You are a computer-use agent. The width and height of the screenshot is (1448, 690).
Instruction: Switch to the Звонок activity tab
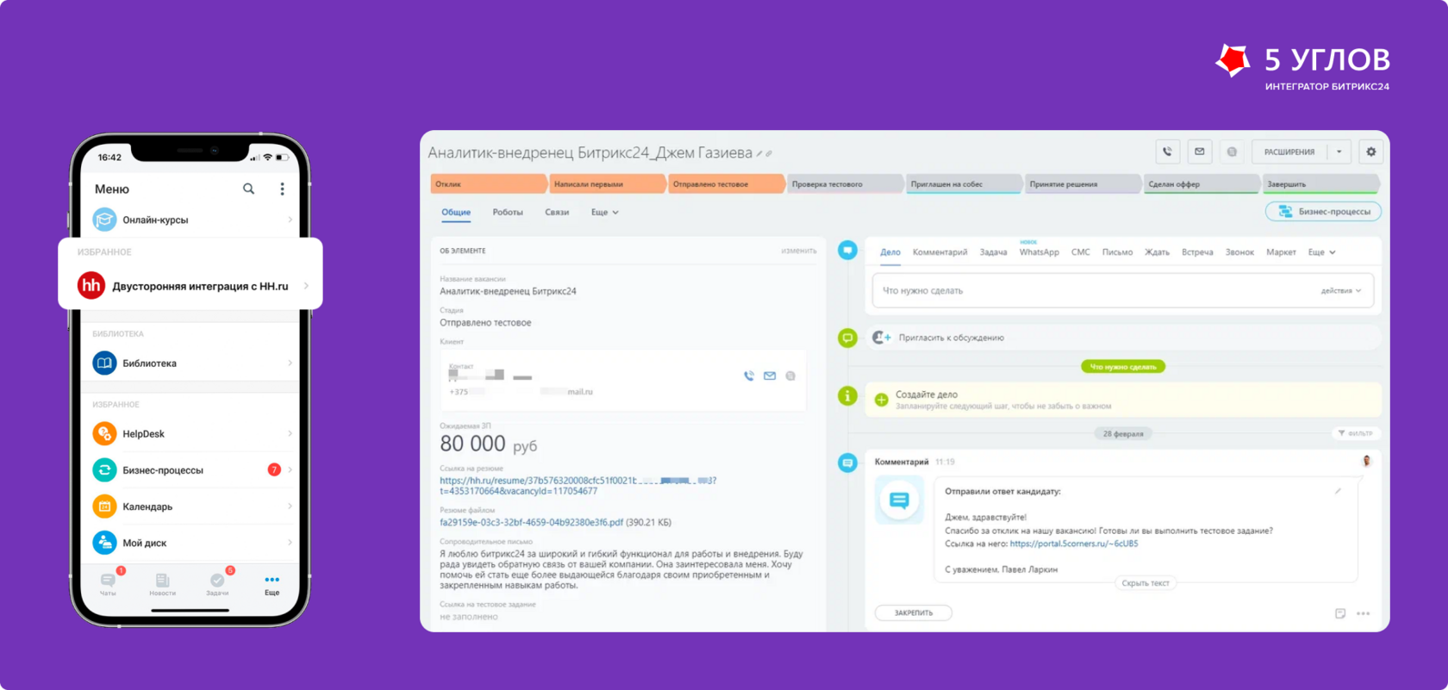[1239, 252]
